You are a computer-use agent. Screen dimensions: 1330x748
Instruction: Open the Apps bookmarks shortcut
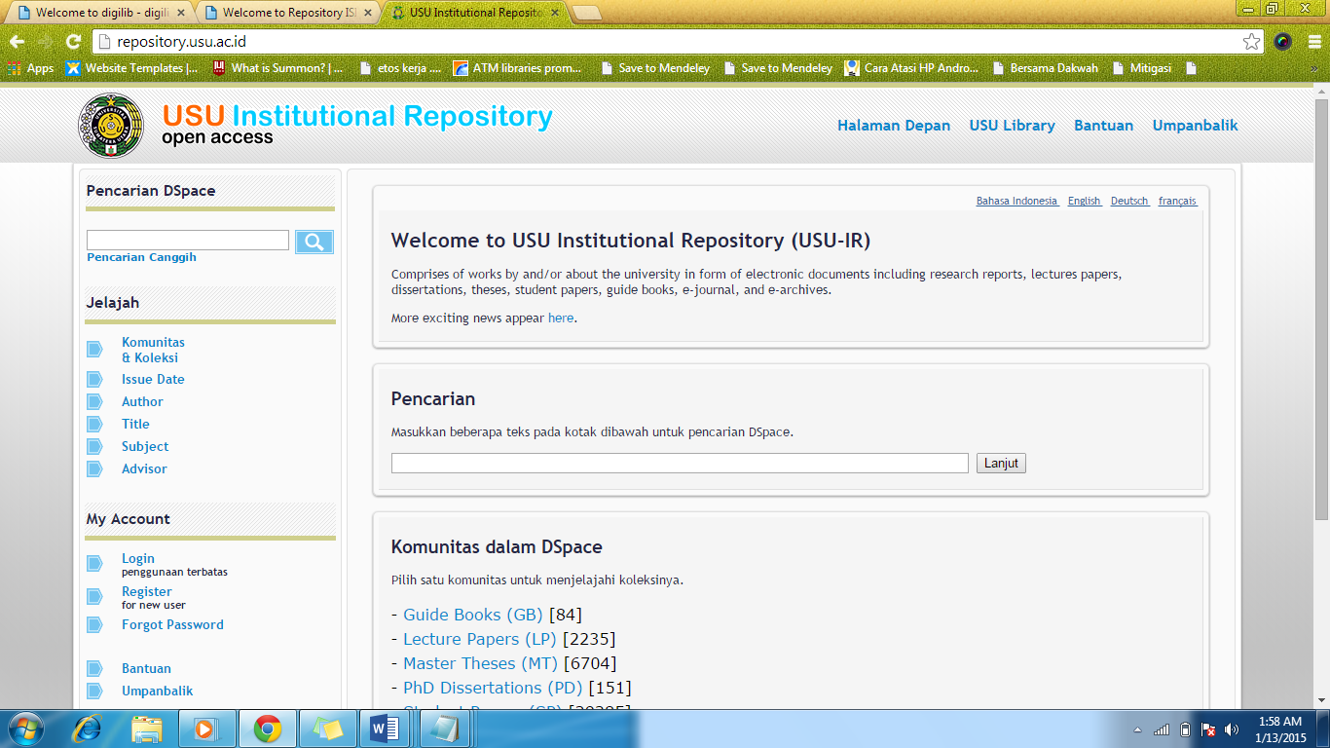click(x=30, y=68)
